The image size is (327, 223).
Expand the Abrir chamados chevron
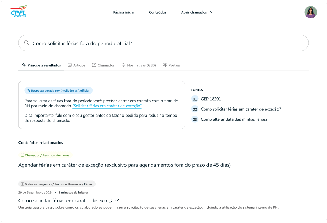tap(212, 12)
